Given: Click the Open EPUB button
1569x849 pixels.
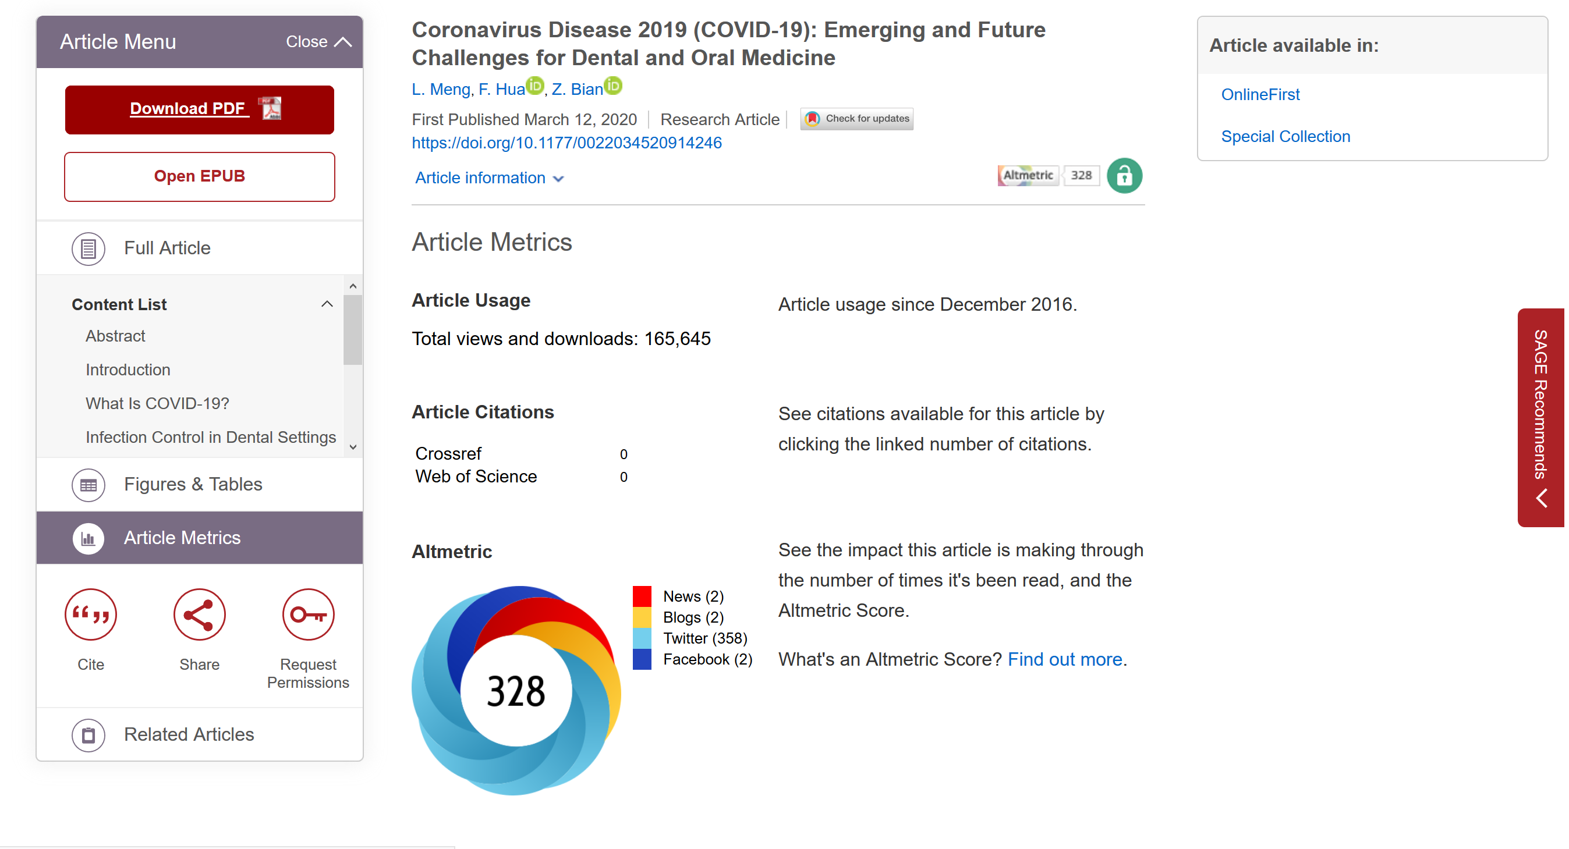Looking at the screenshot, I should click(x=200, y=176).
